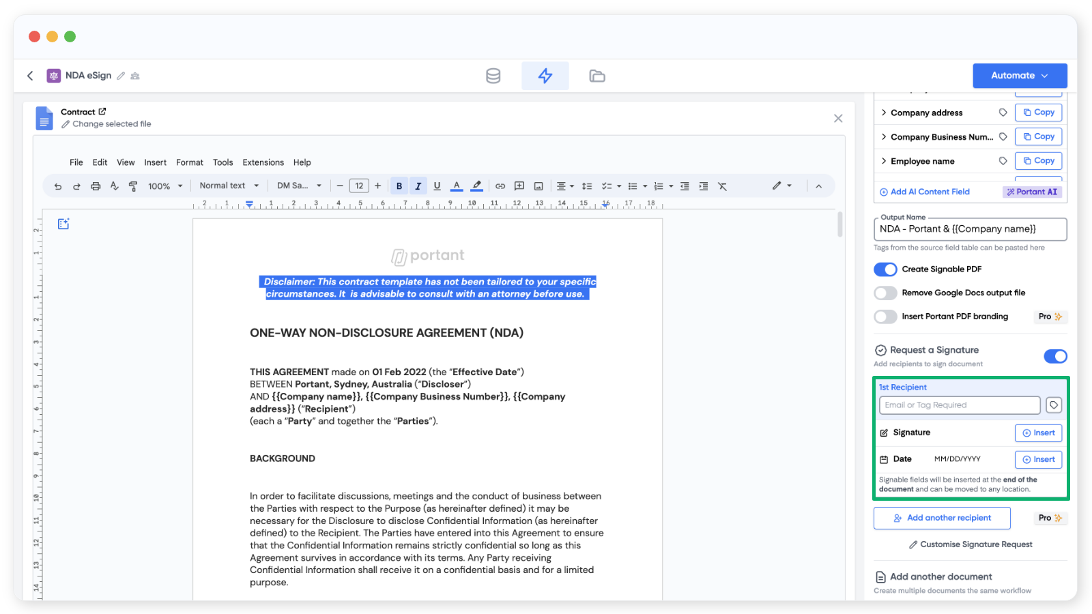Toggle italic formatting

click(418, 186)
